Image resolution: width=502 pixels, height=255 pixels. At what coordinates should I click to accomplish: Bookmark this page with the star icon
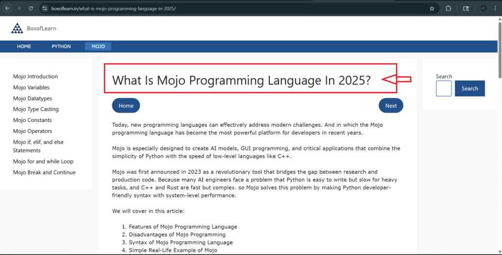(x=432, y=9)
